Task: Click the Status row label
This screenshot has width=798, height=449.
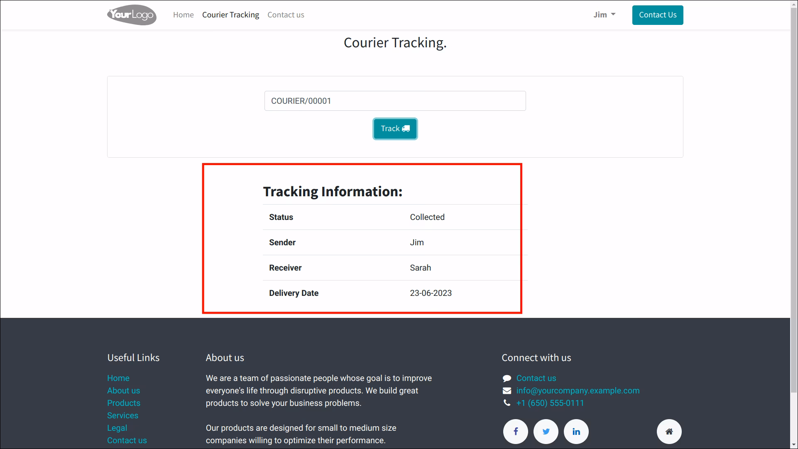Action: [281, 217]
